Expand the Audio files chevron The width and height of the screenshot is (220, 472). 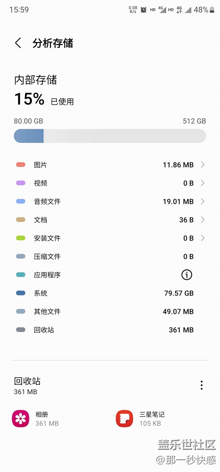tap(202, 201)
